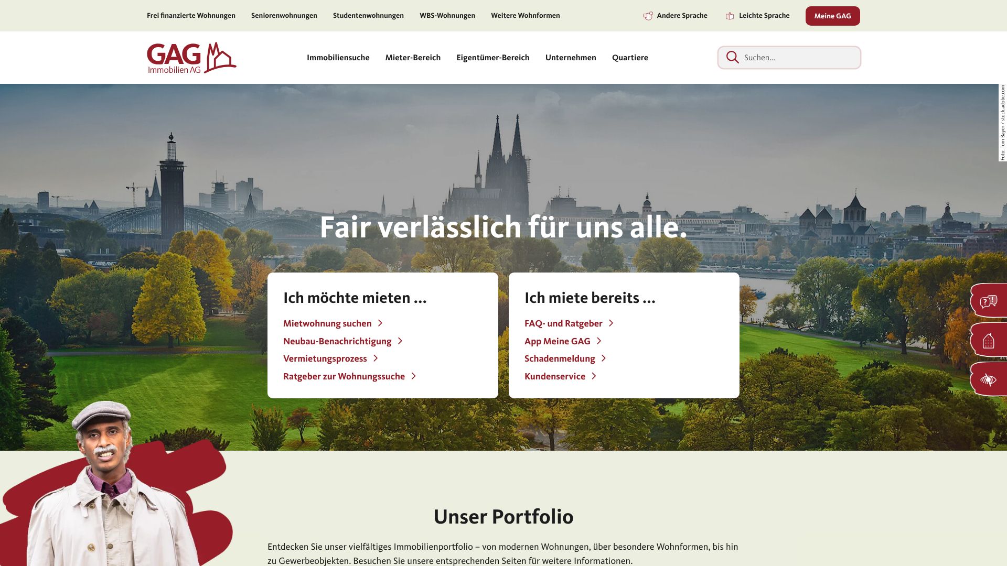Open the accessibility eye side icon

coord(989,379)
